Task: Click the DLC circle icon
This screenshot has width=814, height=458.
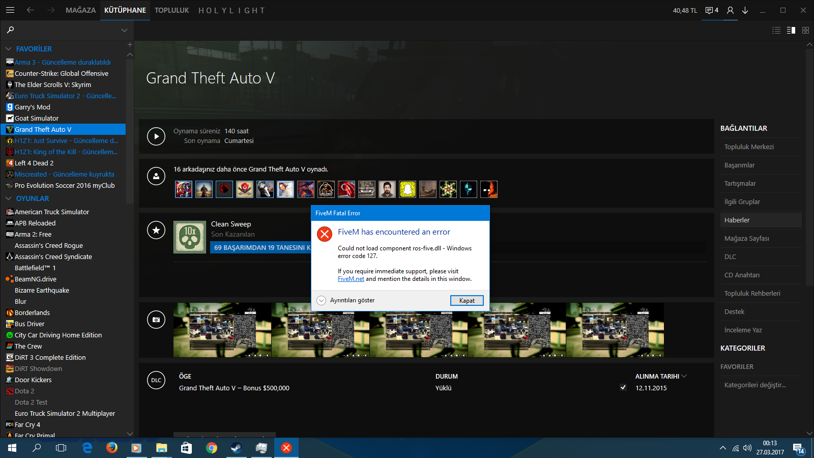Action: click(156, 380)
